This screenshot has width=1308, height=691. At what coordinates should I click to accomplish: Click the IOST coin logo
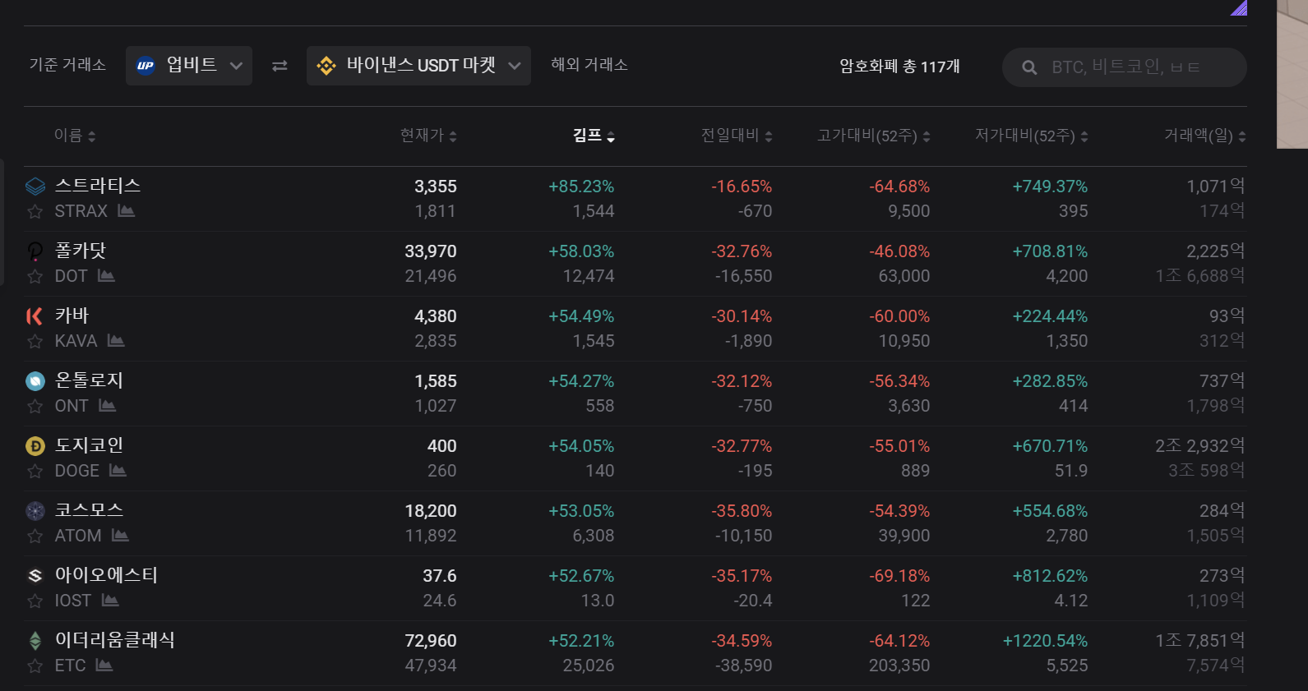point(35,576)
